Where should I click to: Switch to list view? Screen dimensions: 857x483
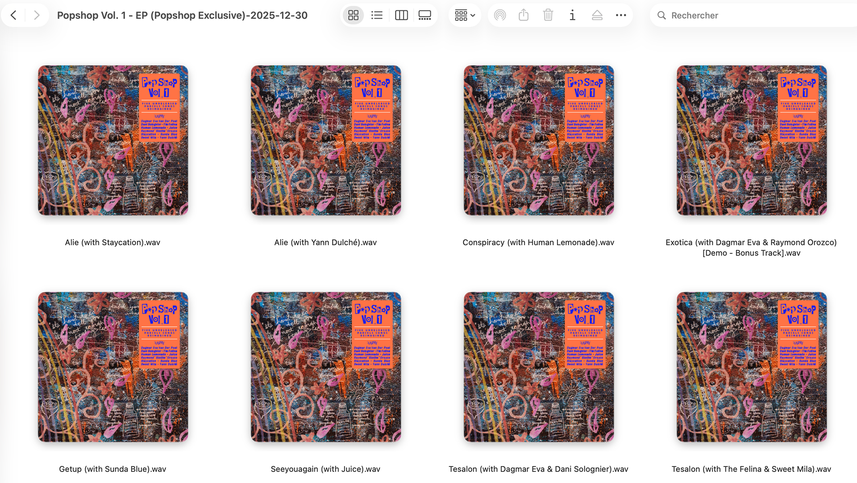(x=377, y=15)
